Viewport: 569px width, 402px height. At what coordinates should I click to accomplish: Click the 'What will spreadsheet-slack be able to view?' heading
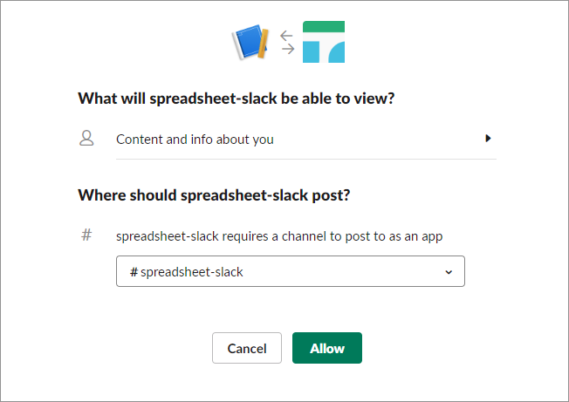tap(237, 99)
